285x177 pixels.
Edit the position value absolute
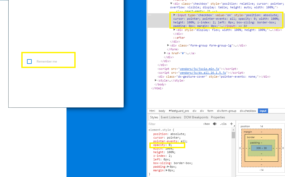point(177,134)
